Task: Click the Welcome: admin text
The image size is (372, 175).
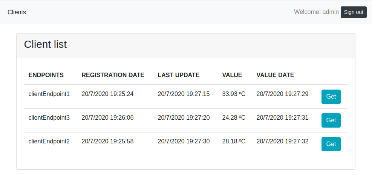Action: [316, 12]
